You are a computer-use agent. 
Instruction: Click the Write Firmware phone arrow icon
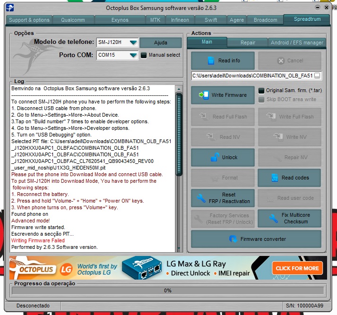coord(204,95)
